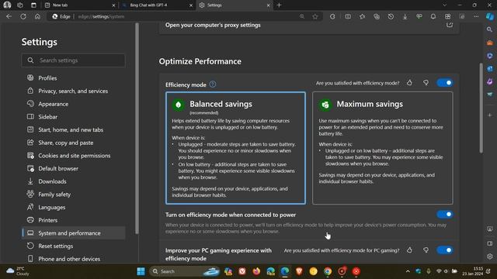The height and width of the screenshot is (279, 497).
Task: Open Languages settings
Action: (x=74, y=207)
